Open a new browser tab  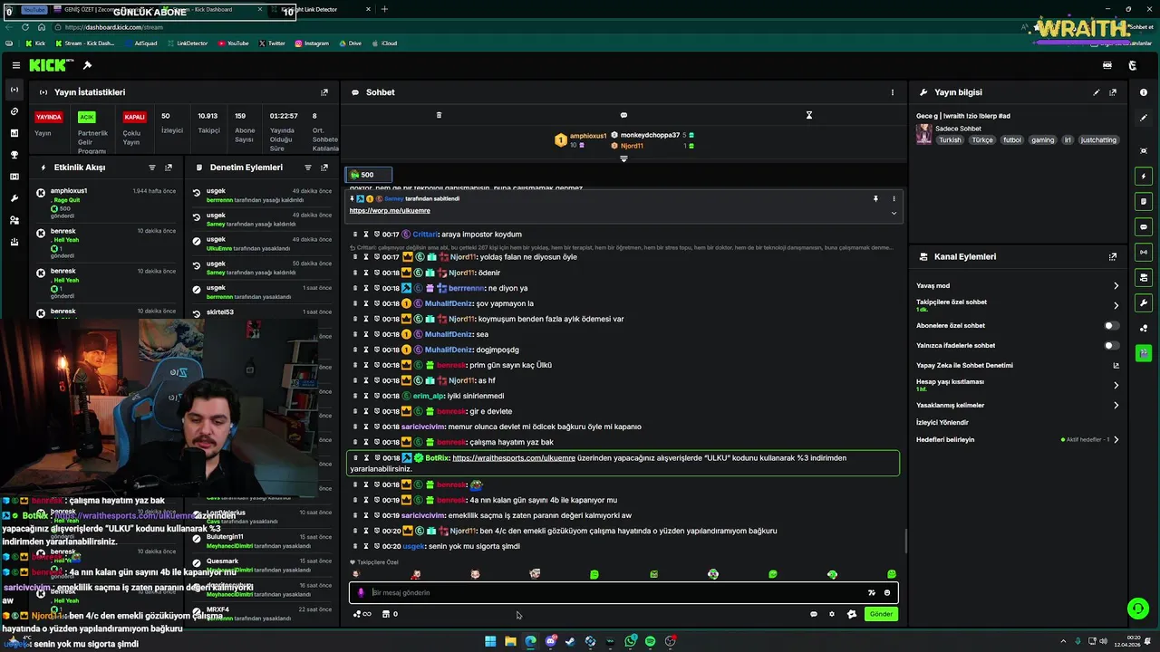coord(384,9)
